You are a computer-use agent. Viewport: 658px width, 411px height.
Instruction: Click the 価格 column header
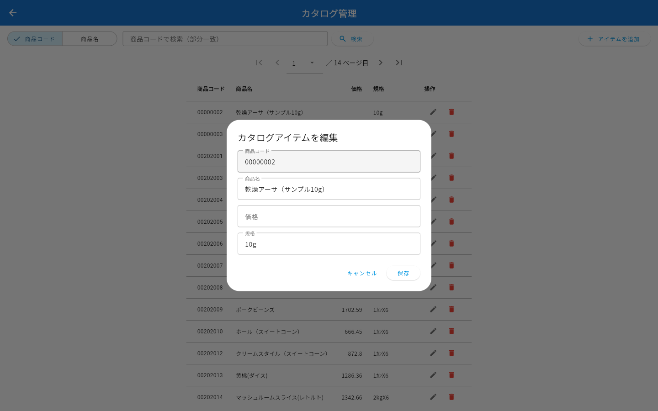356,89
